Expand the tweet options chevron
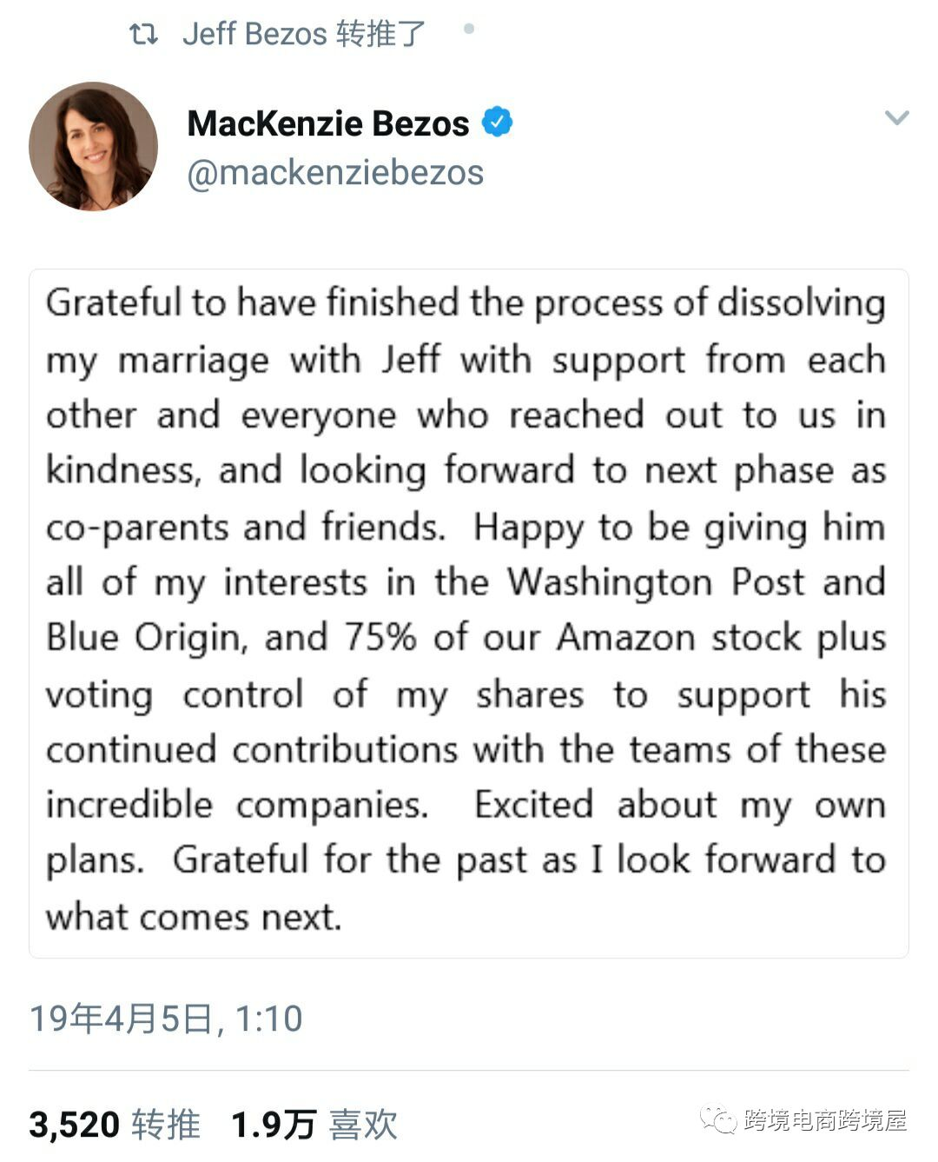 tap(896, 117)
